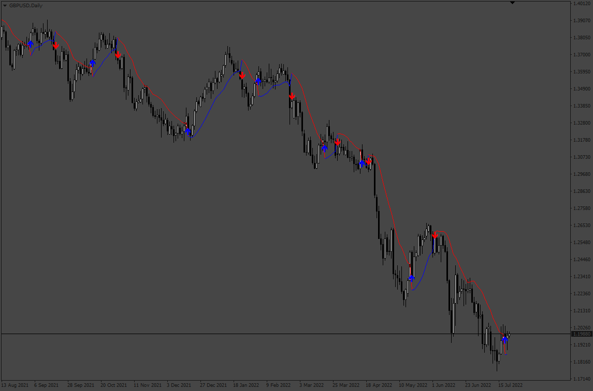Viewport: 593px width, 391px height.
Task: Click the red down arrow after the October 2021 high
Action: click(118, 55)
